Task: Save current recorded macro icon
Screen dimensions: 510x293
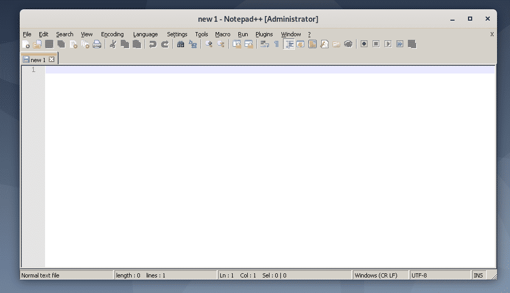Action: (x=412, y=44)
